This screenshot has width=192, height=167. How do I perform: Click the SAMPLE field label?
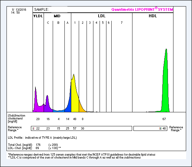pyautogui.click(x=41, y=9)
